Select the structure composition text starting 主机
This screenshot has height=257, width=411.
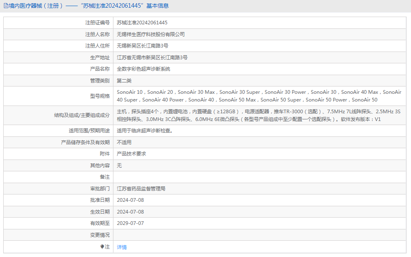pyautogui.click(x=259, y=115)
